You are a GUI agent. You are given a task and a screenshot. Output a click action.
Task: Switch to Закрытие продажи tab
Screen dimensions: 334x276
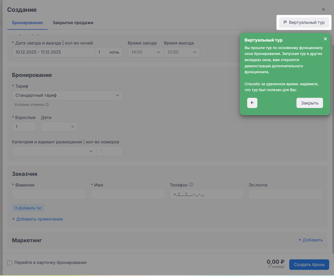pyautogui.click(x=73, y=23)
